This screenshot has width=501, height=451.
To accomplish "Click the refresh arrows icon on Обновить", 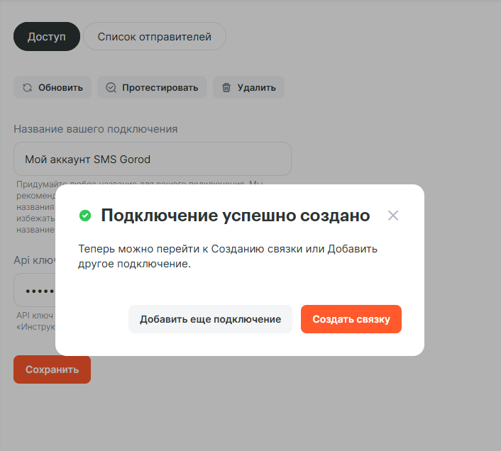I will click(x=27, y=88).
